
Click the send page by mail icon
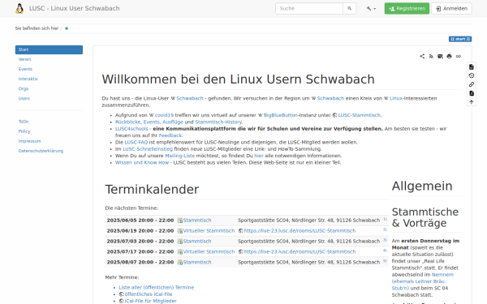[440, 56]
